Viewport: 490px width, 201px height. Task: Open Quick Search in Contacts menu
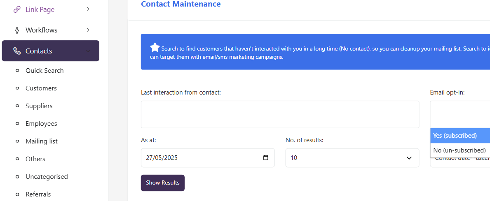[45, 70]
